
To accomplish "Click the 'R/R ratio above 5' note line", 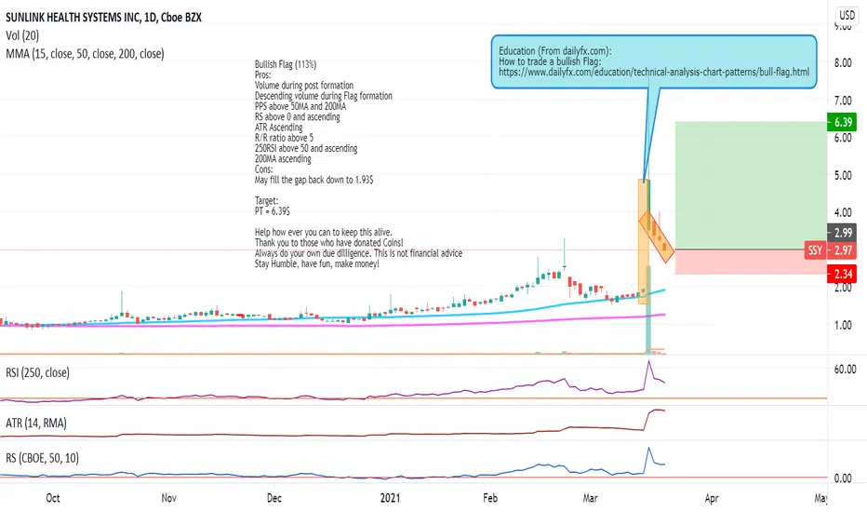I will click(x=284, y=138).
